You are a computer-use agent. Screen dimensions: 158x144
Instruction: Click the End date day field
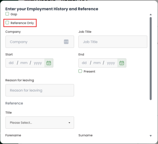(x=84, y=63)
